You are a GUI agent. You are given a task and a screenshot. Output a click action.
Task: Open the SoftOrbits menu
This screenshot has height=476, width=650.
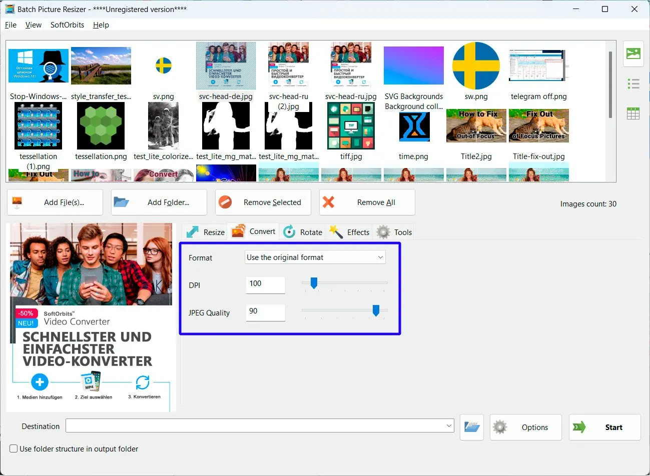(67, 25)
